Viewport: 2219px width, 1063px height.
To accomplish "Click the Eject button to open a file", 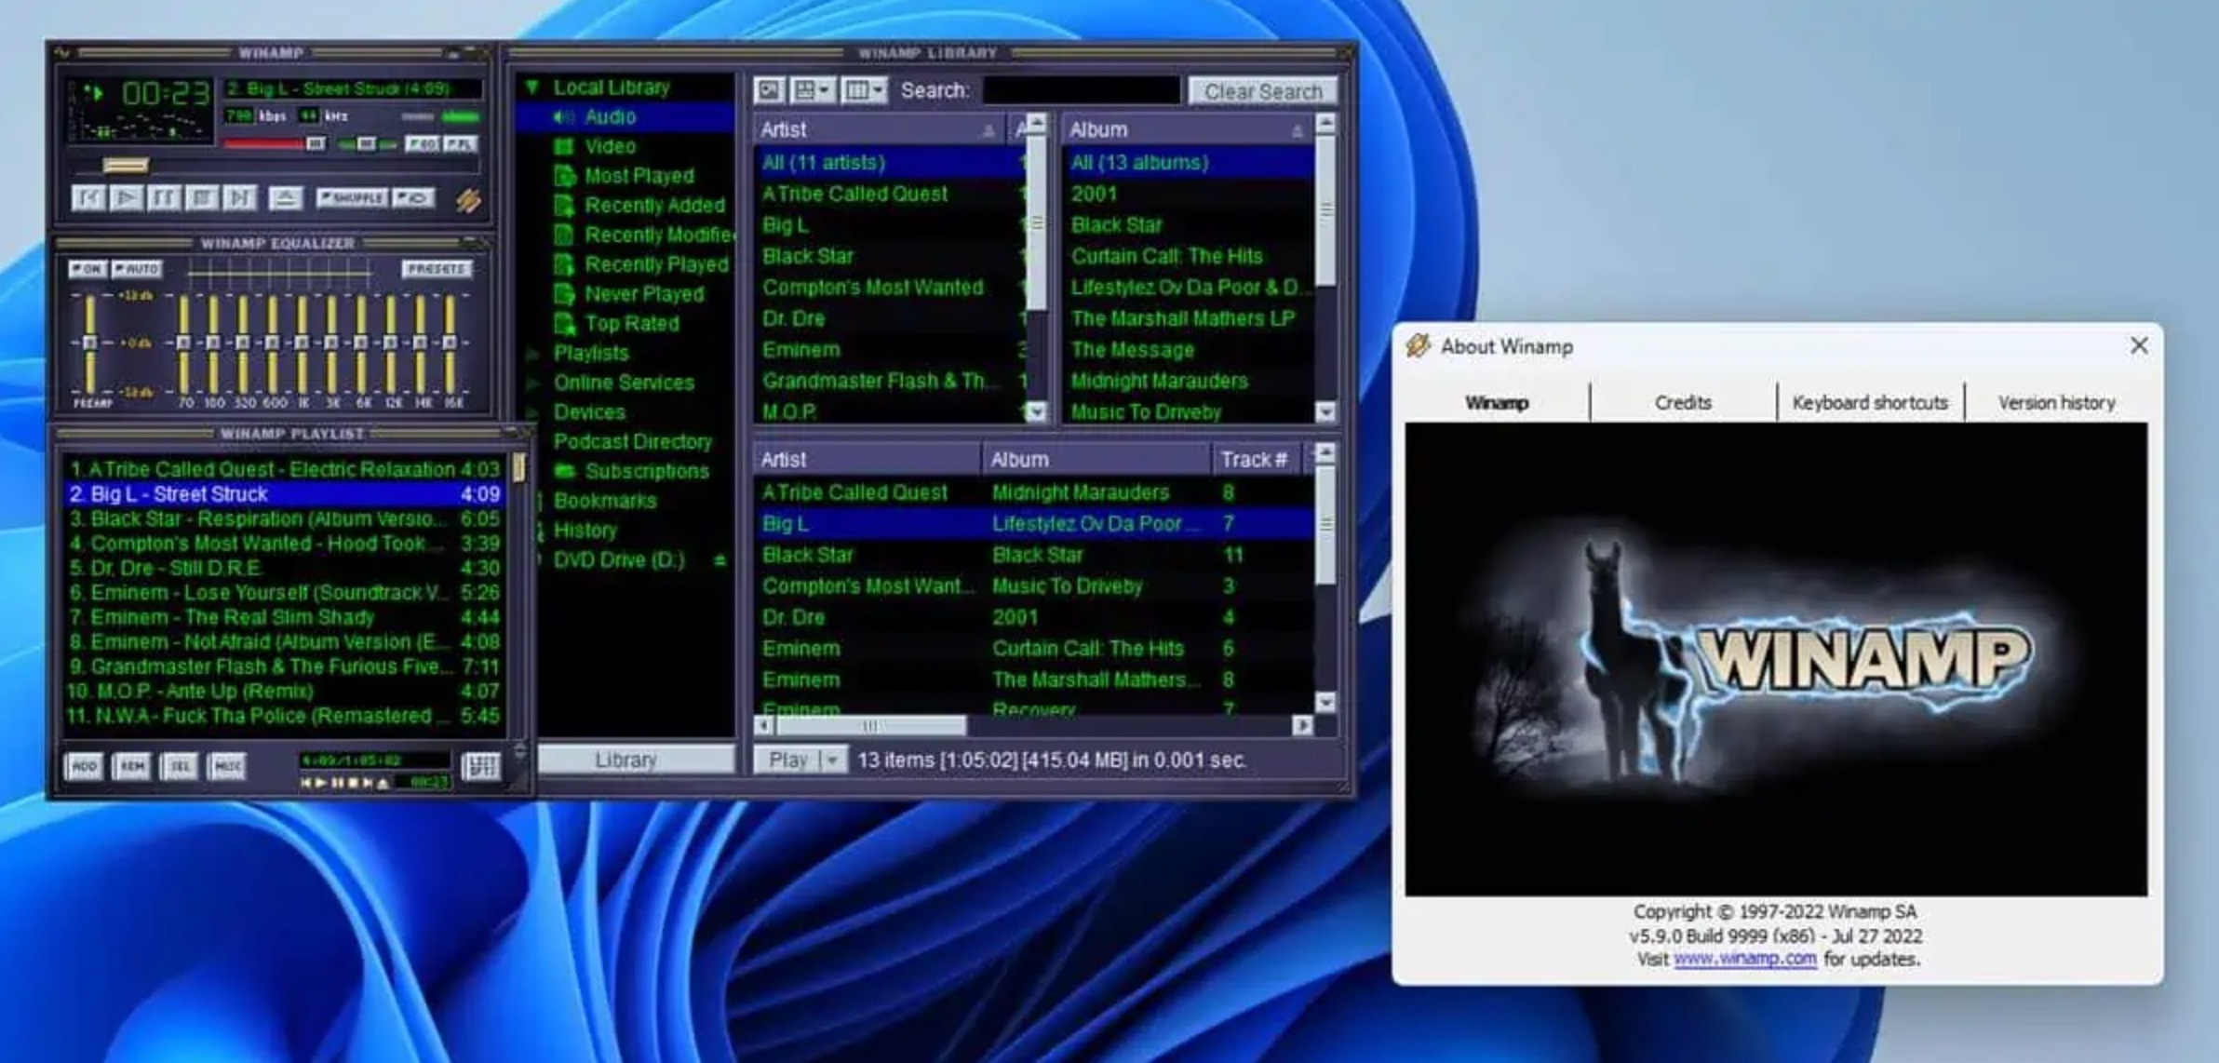I will [x=284, y=197].
